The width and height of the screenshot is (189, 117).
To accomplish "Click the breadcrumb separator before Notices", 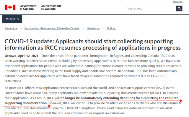I will (x=104, y=28).
